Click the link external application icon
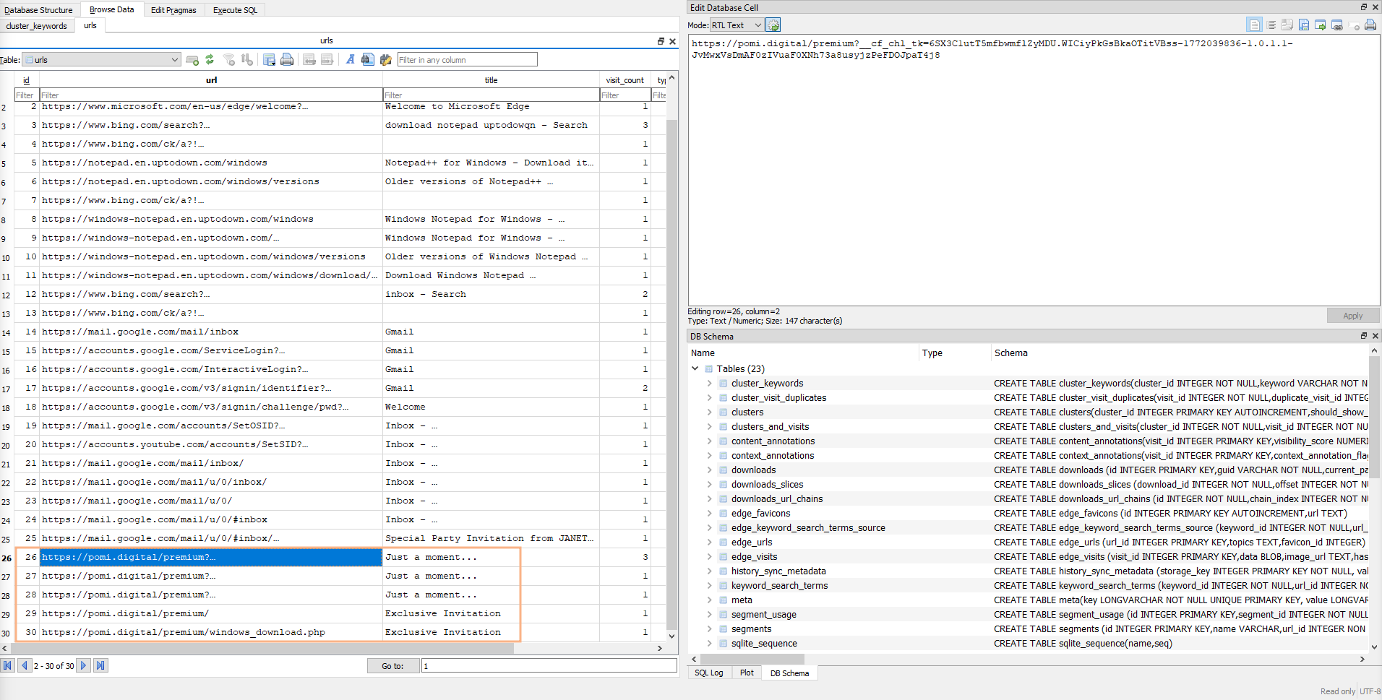The height and width of the screenshot is (700, 1382). tap(1337, 25)
